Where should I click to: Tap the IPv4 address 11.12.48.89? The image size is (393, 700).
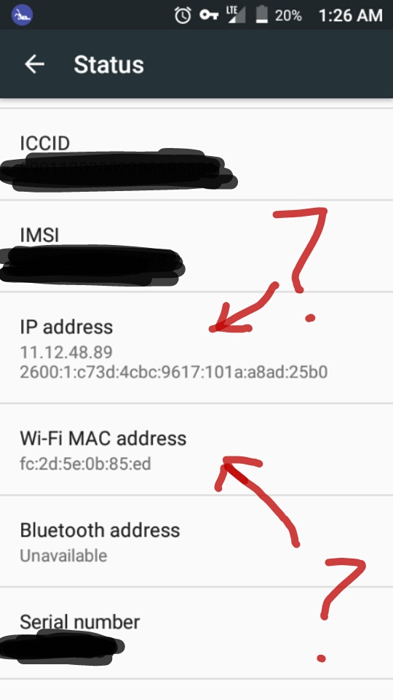point(66,352)
